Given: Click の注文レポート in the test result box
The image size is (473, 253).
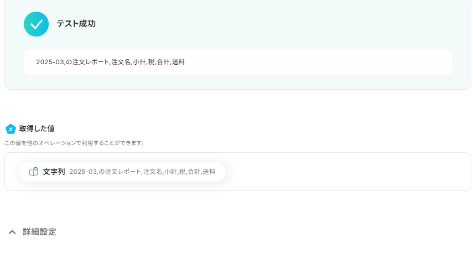Looking at the screenshot, I should [x=87, y=62].
